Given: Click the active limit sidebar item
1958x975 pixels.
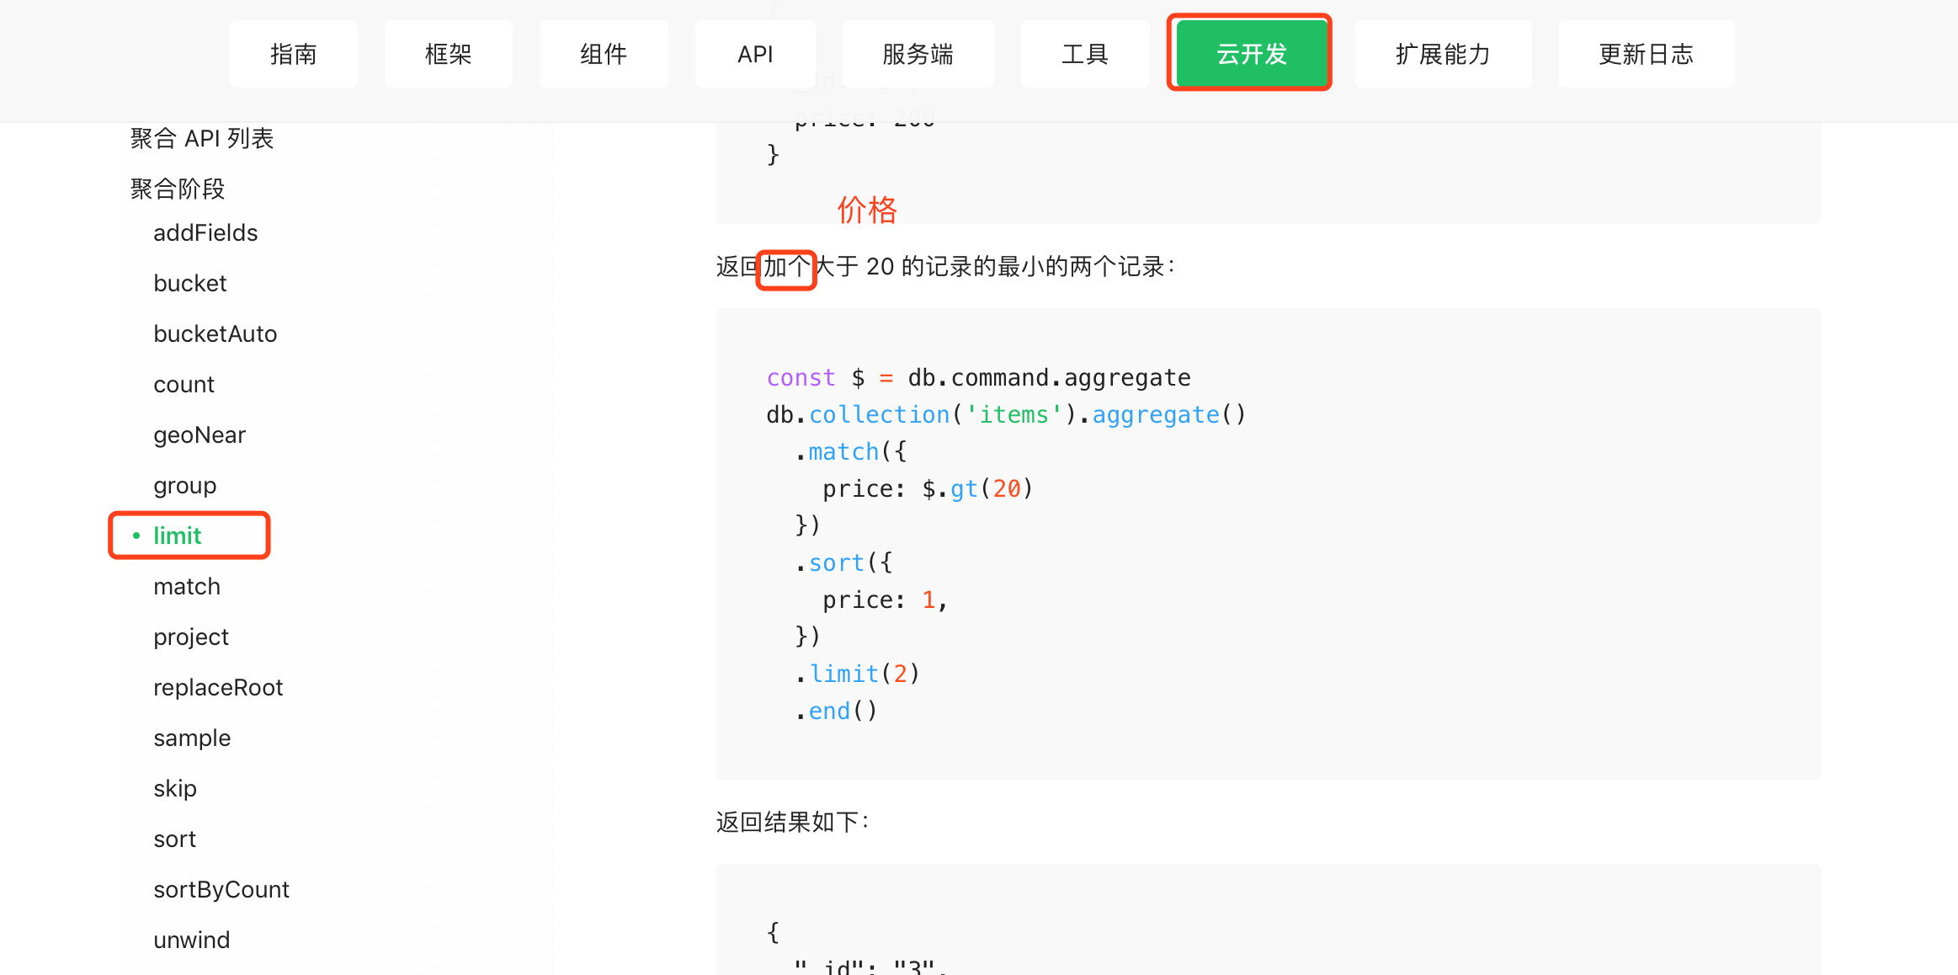Looking at the screenshot, I should coord(177,535).
